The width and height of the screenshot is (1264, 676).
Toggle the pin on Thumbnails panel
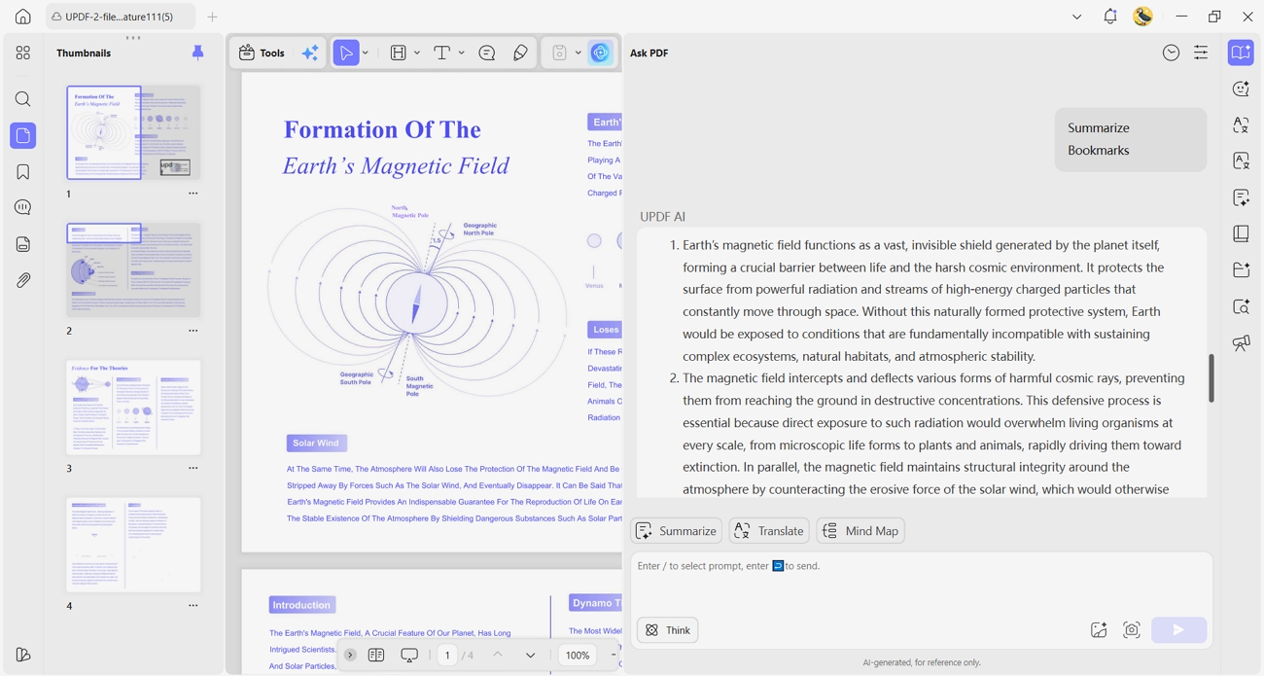tap(198, 53)
